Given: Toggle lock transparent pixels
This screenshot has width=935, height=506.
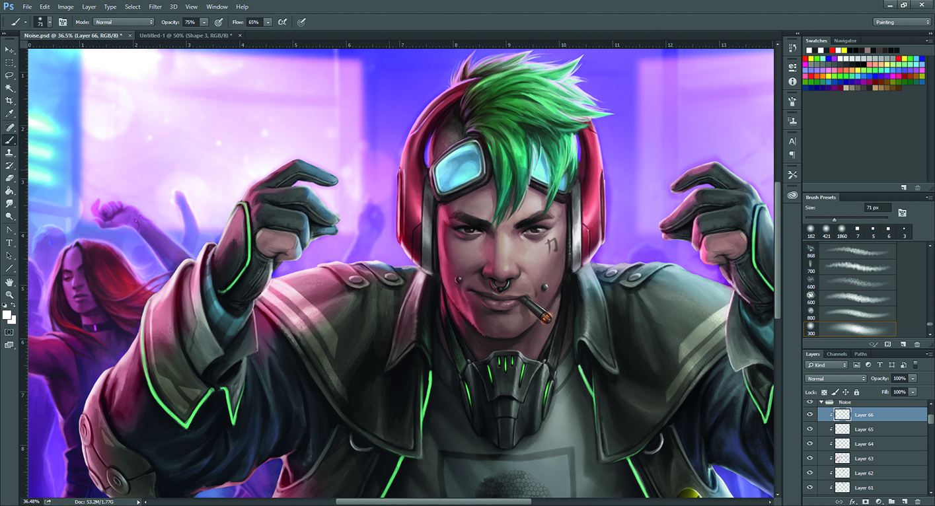Looking at the screenshot, I should 824,392.
